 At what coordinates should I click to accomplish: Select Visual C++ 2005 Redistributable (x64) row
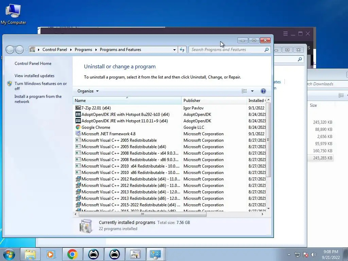click(x=169, y=147)
